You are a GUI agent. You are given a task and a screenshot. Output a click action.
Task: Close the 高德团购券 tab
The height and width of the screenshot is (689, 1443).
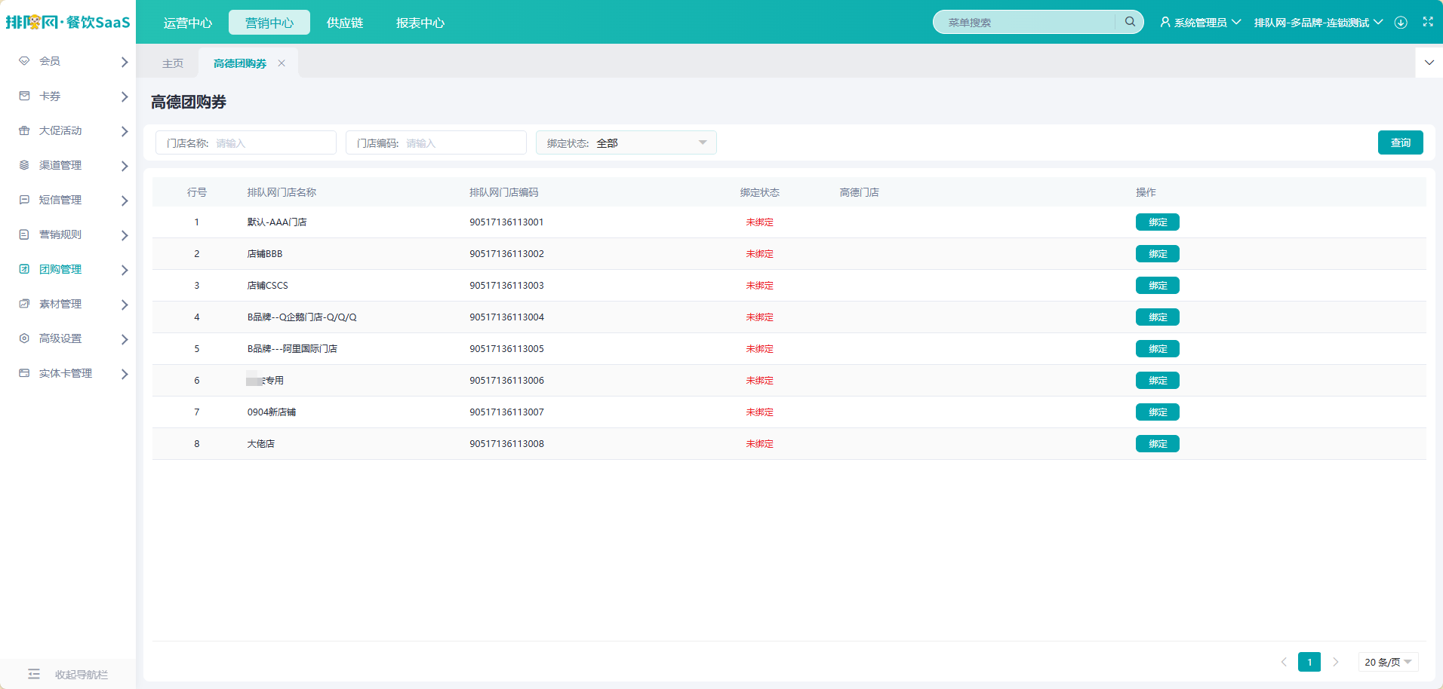[x=282, y=63]
